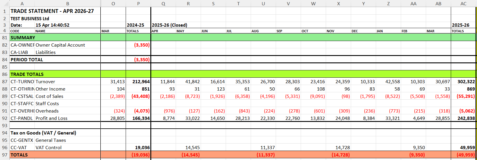The width and height of the screenshot is (477, 160).
Task: Click the 2025-26 (Closed) heading cell
Action: click(169, 25)
